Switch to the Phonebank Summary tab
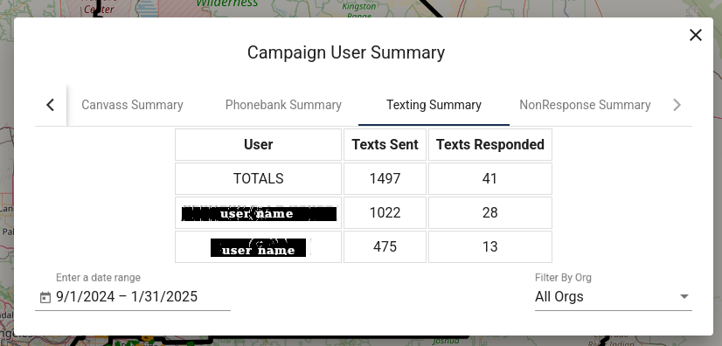 283,105
